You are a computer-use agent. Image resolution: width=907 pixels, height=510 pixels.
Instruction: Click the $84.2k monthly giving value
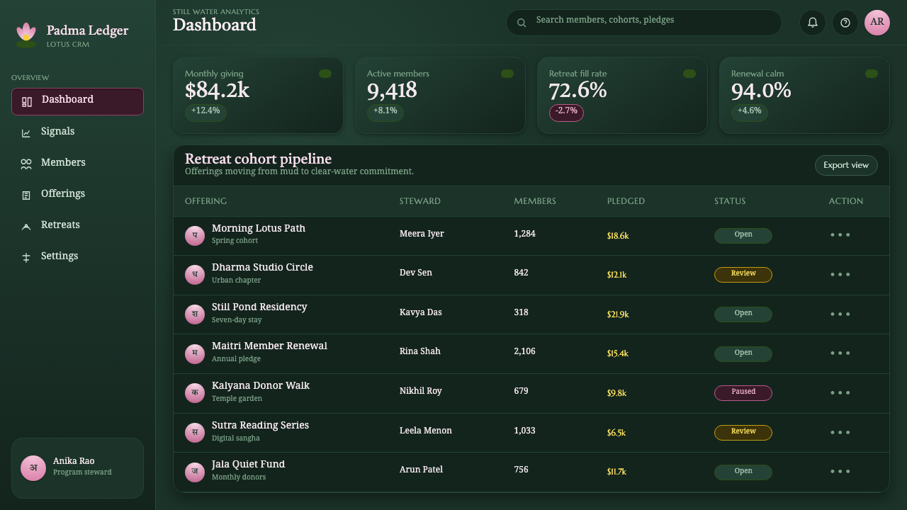[217, 91]
